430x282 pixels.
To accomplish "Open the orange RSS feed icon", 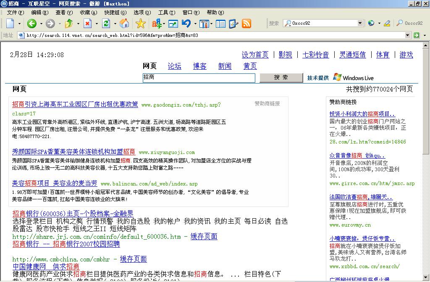I will tap(246, 23).
